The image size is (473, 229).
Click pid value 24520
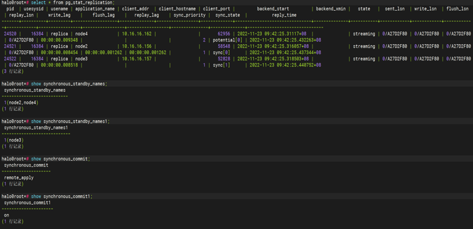point(10,34)
